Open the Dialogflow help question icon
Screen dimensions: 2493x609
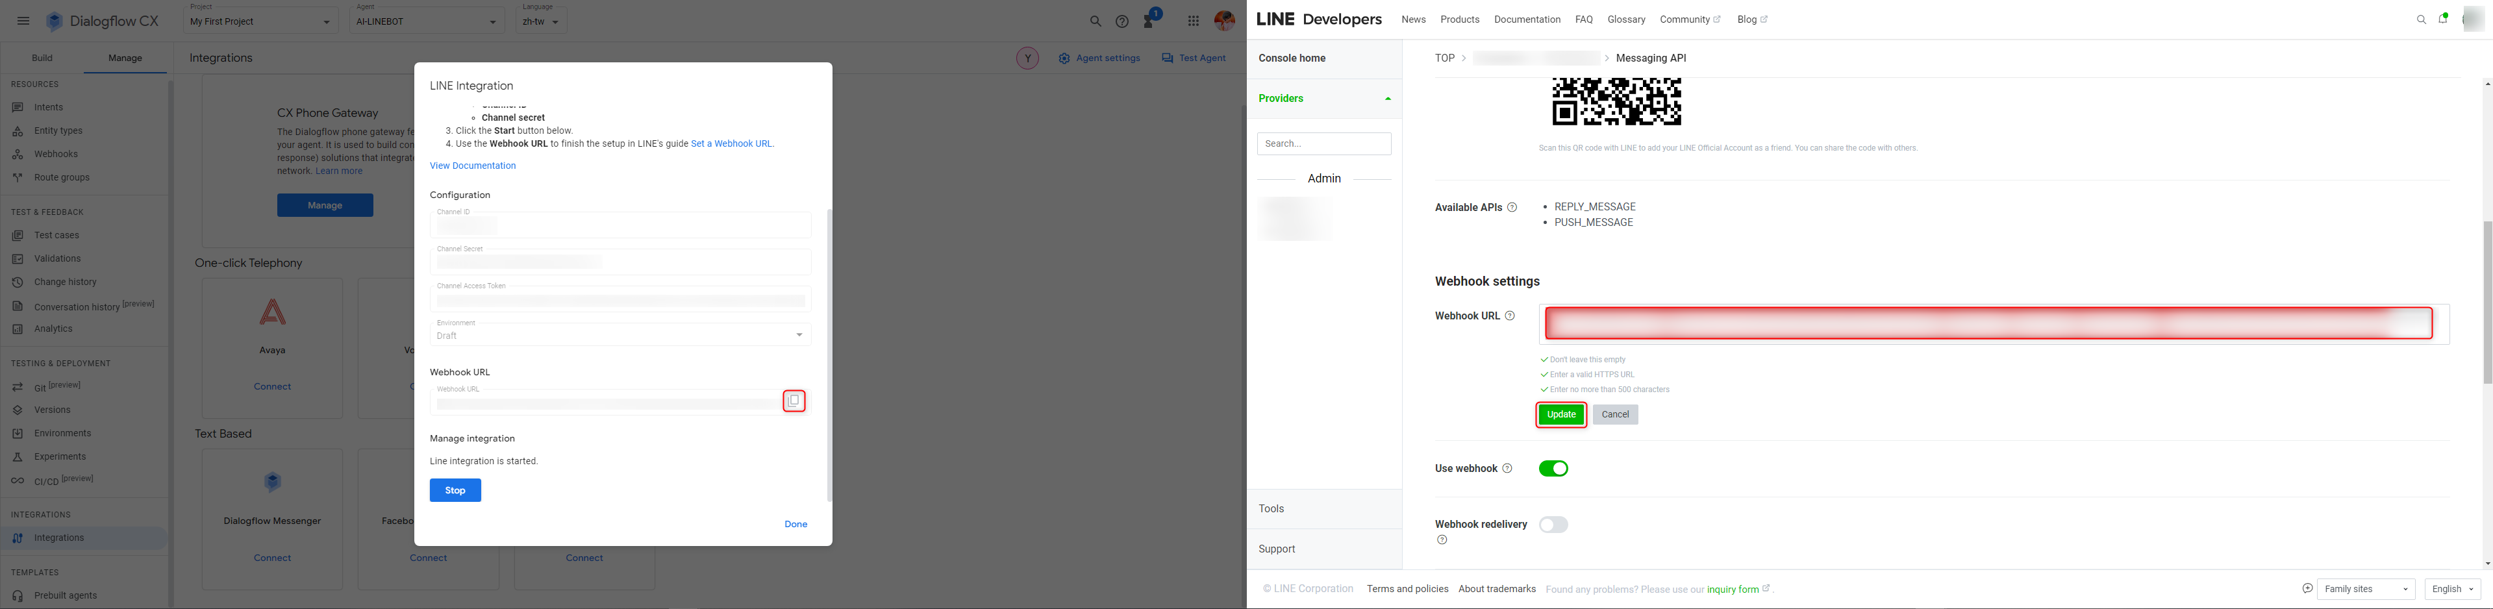(1121, 21)
